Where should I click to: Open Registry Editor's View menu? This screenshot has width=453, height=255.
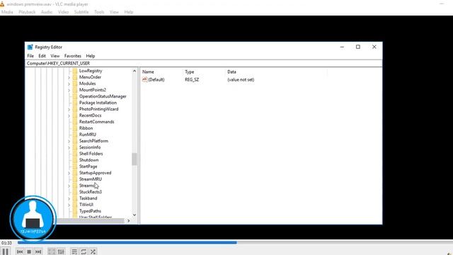tap(55, 56)
